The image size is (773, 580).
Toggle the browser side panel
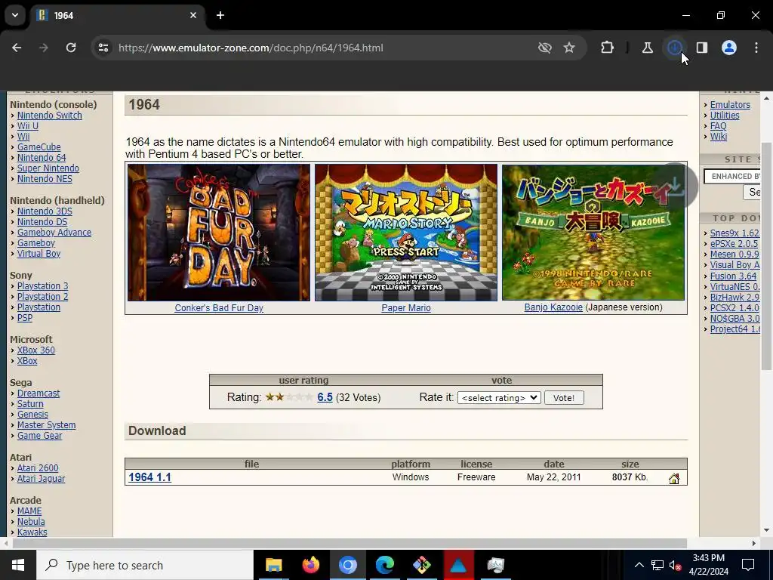(702, 48)
